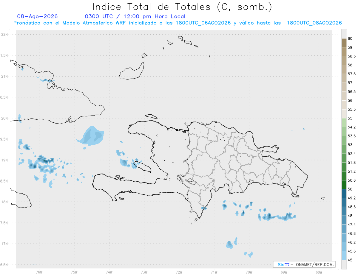This screenshot has height=276, width=358.
Task: Click the '60' colorbar scale label
Action: [x=350, y=38]
